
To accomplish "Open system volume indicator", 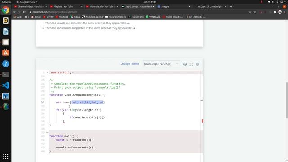I will point(273,2).
